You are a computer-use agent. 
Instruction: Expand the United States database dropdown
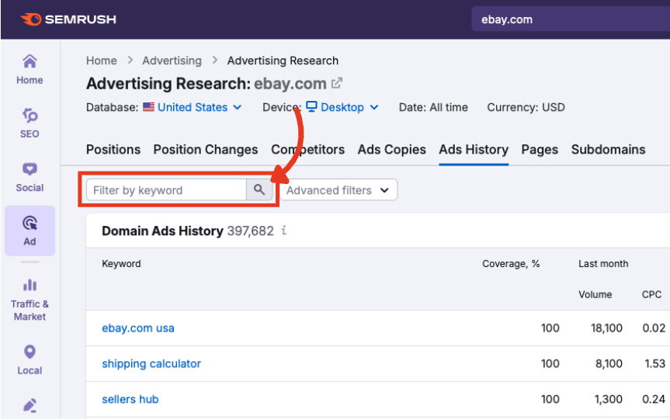193,107
